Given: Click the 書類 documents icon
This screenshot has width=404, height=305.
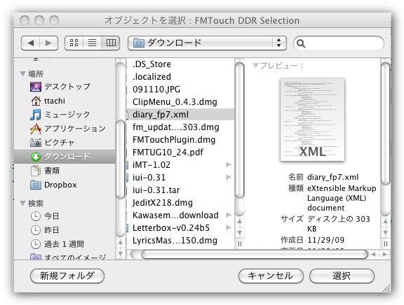Looking at the screenshot, I should 36,171.
